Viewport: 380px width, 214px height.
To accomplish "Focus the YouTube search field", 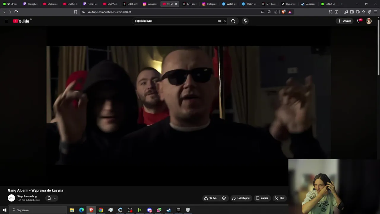I will (175, 21).
